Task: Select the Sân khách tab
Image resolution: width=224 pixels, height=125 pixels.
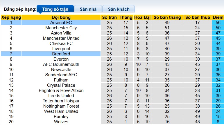Action: coord(119,9)
